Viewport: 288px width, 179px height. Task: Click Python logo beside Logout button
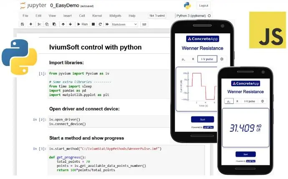[187, 5]
